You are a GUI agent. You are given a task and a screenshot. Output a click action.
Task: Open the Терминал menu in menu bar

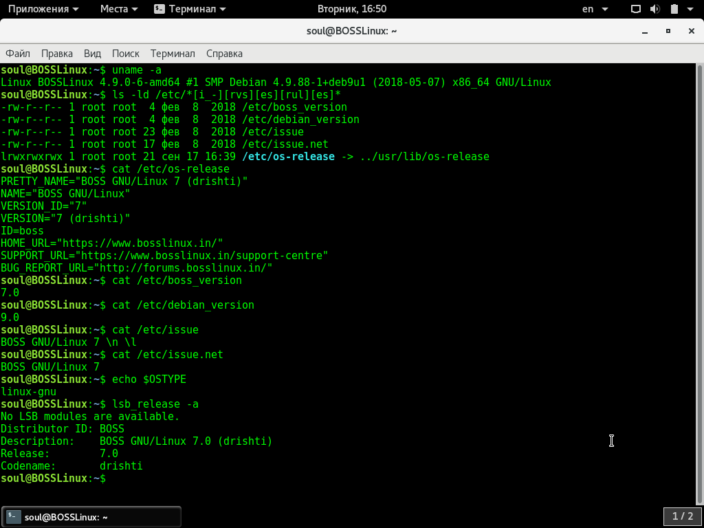click(173, 54)
